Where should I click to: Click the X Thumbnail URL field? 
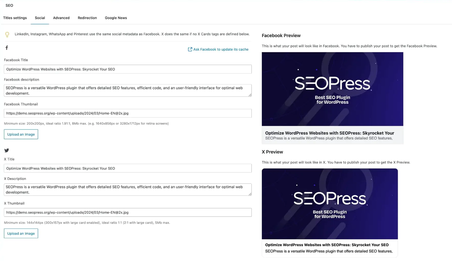click(128, 212)
